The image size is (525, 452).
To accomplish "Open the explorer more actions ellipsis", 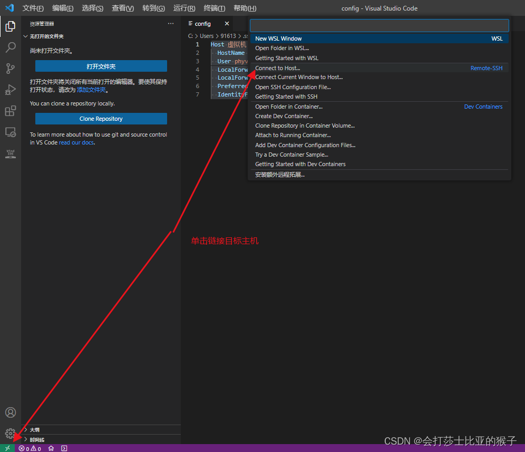I will click(x=171, y=23).
